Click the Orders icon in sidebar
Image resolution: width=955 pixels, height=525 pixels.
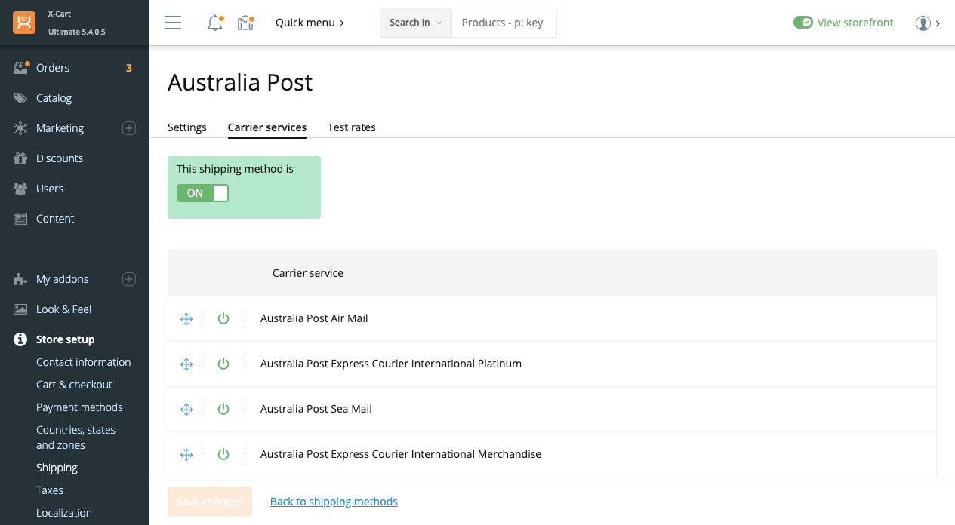[21, 68]
